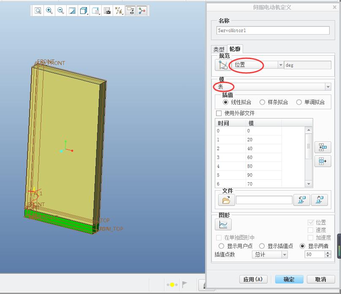This screenshot has width=341, height=294.
Task: Click the deg units field
Action: pyautogui.click(x=308, y=65)
